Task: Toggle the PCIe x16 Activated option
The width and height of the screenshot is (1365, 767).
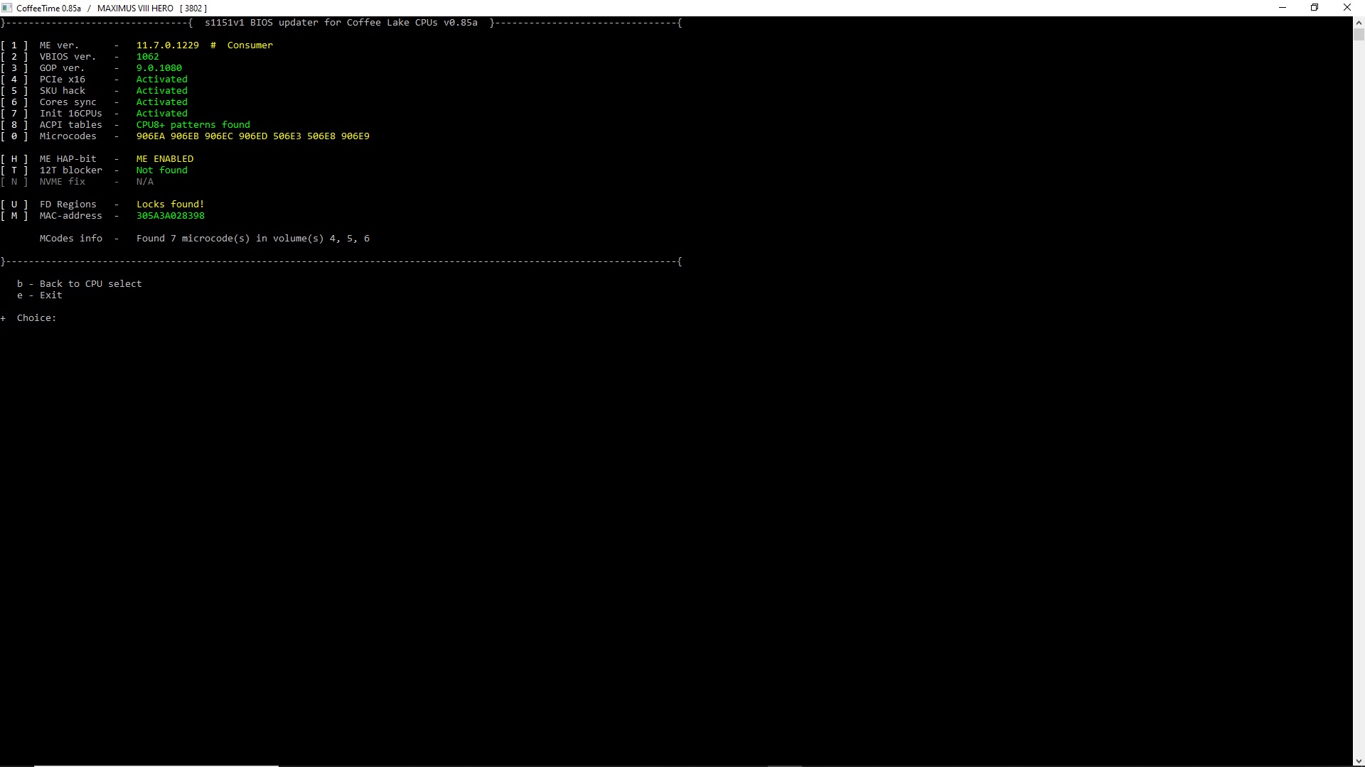Action: (x=161, y=80)
